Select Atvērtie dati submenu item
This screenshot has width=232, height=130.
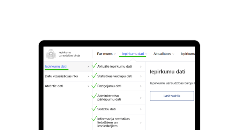click(x=54, y=86)
